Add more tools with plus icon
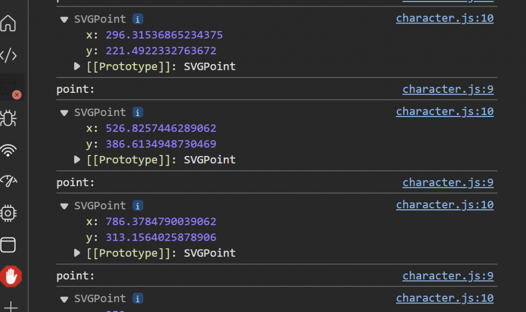 [x=11, y=306]
